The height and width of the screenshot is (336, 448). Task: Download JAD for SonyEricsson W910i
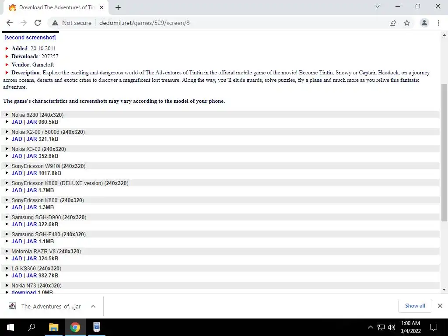coord(17,173)
